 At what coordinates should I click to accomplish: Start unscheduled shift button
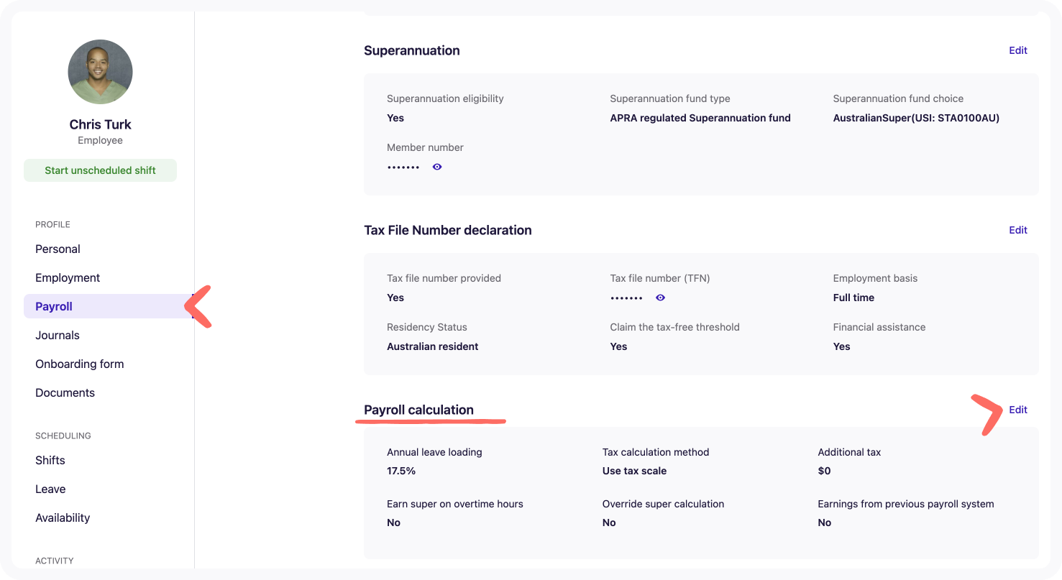[100, 170]
